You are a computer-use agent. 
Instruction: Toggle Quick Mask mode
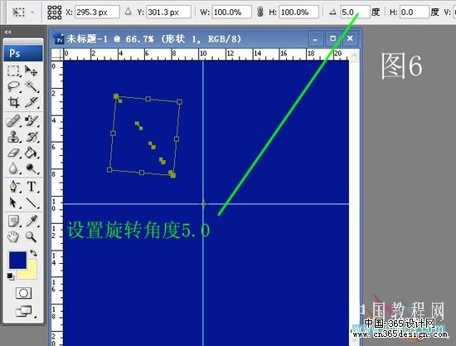[x=23, y=293]
